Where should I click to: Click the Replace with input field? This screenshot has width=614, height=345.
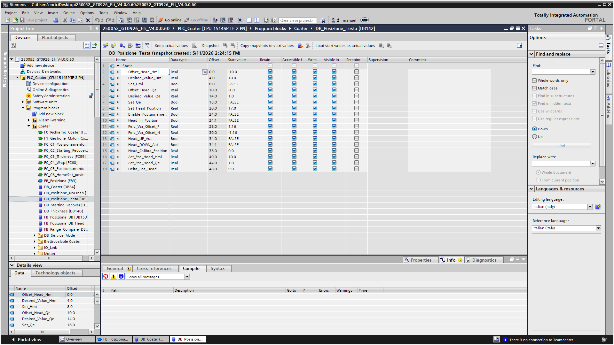click(x=561, y=164)
